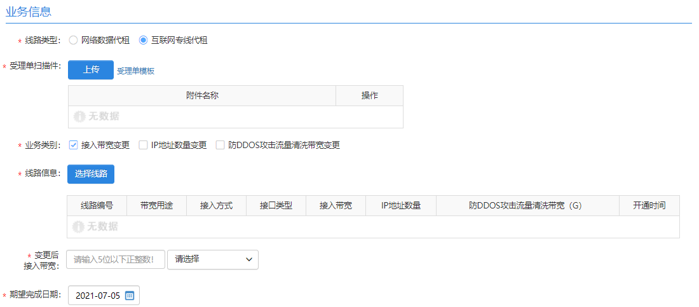Click the 期望完成日期 date field 2021-07-05
Screen dimensions: 699x307
tap(104, 296)
